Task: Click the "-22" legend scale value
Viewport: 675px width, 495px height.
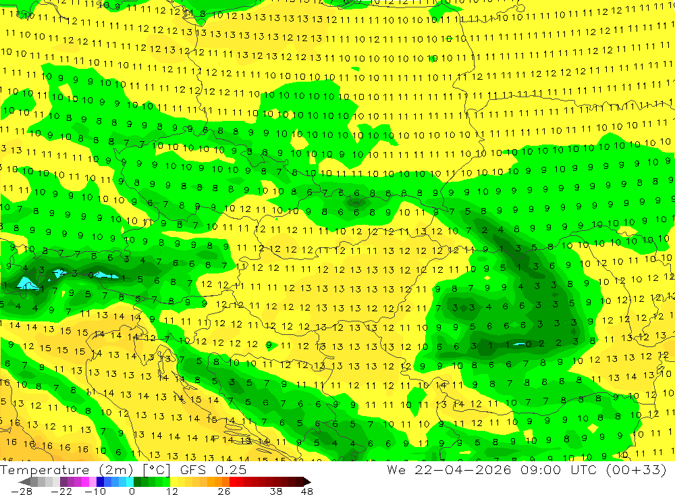Action: click(x=61, y=492)
